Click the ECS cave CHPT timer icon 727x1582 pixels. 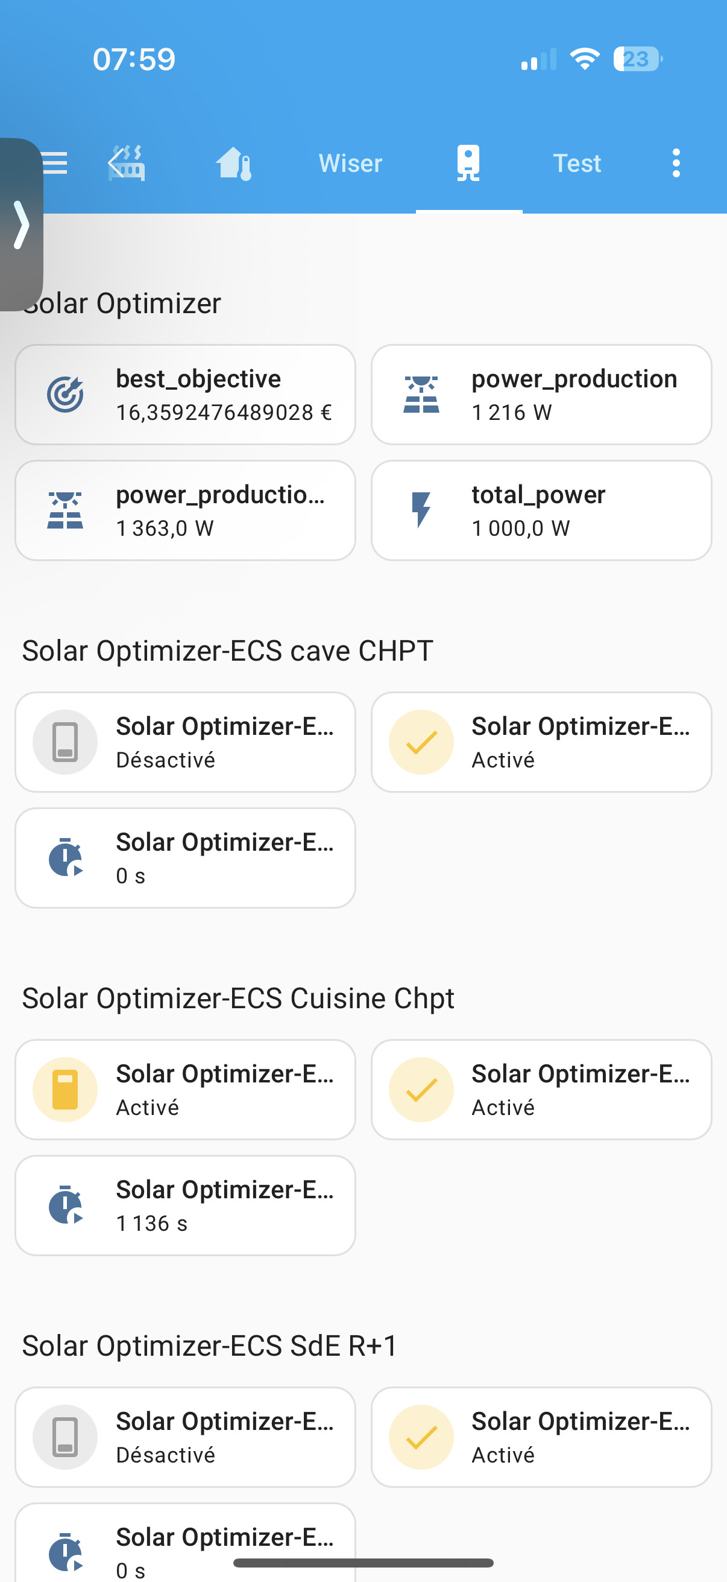click(x=65, y=857)
